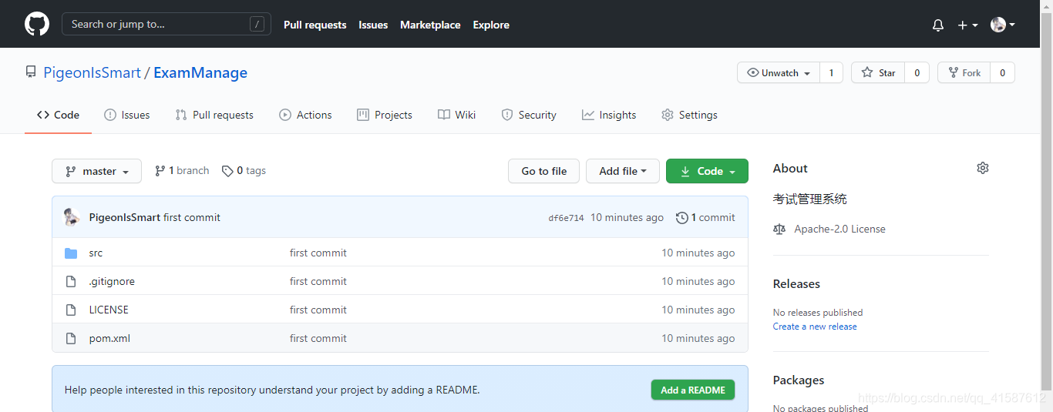Image resolution: width=1053 pixels, height=412 pixels.
Task: Click the .gitignore file icon
Action: (x=71, y=281)
